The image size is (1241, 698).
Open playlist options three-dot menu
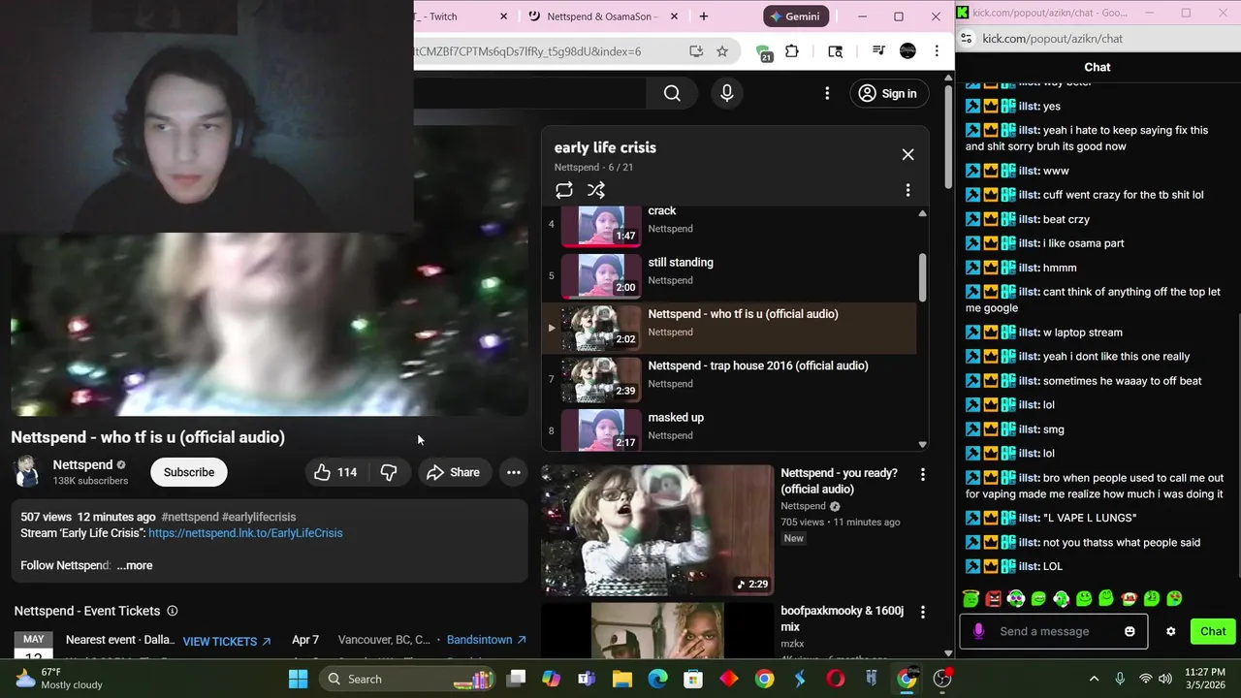[x=907, y=190]
